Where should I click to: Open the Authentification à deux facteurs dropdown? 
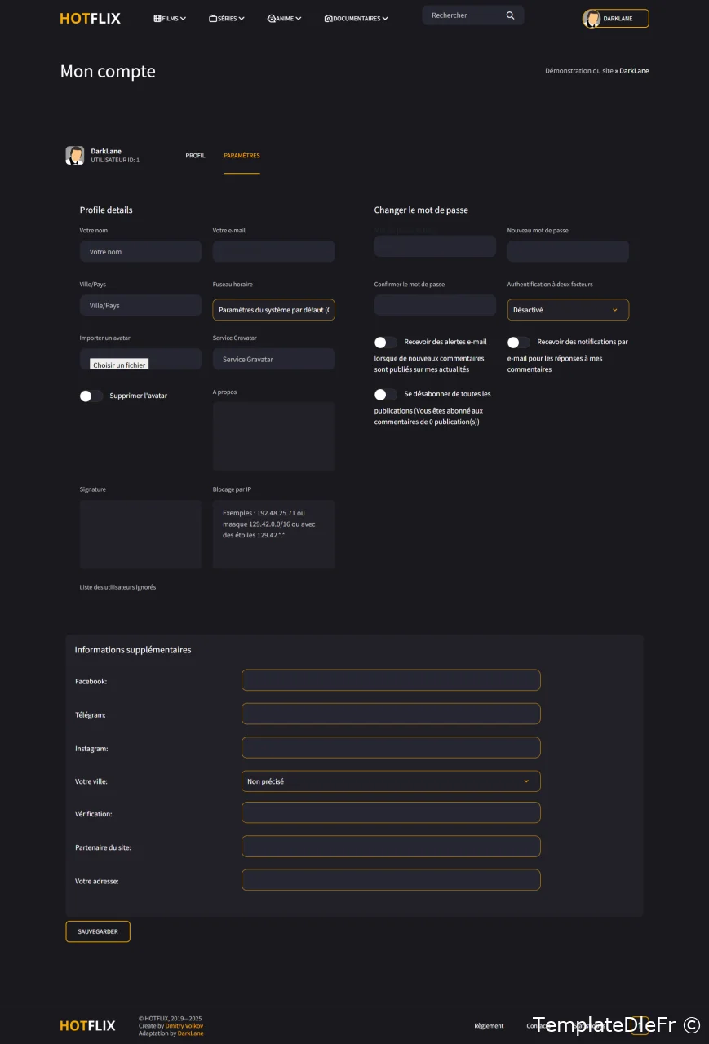(x=568, y=310)
